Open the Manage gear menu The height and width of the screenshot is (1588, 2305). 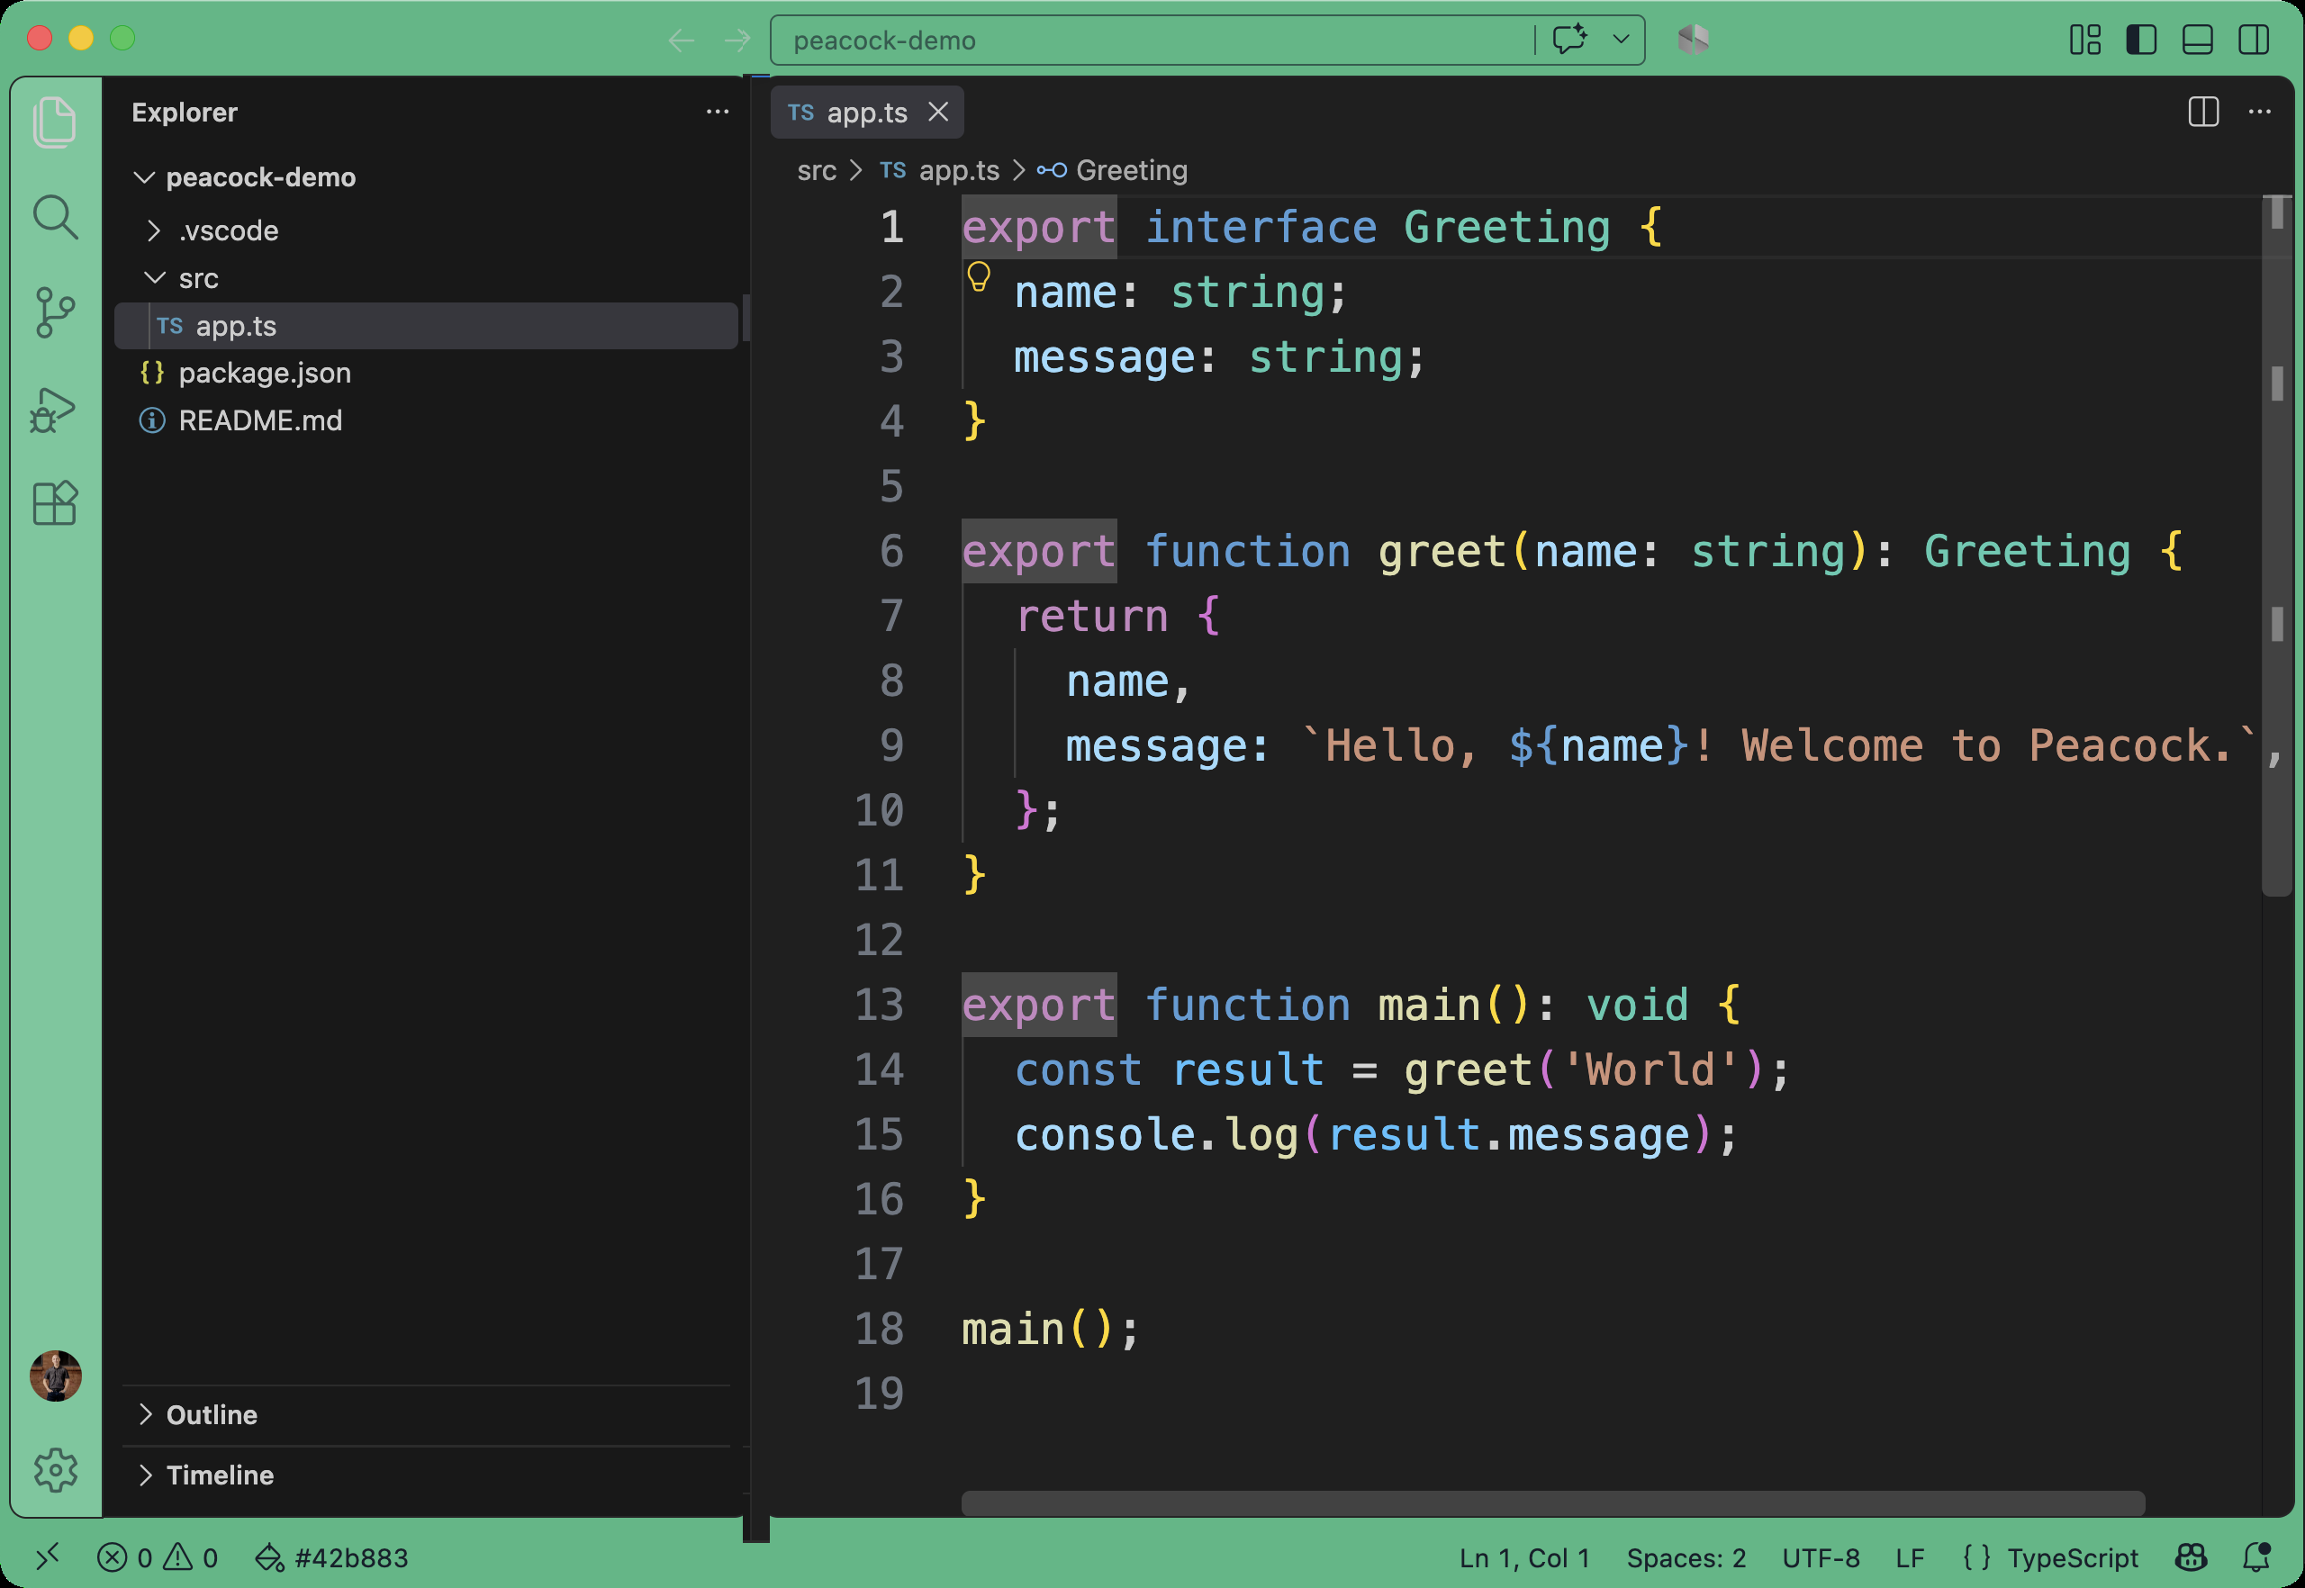click(x=56, y=1469)
